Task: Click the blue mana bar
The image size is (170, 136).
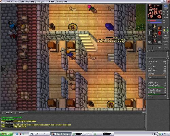Action: pos(155,22)
